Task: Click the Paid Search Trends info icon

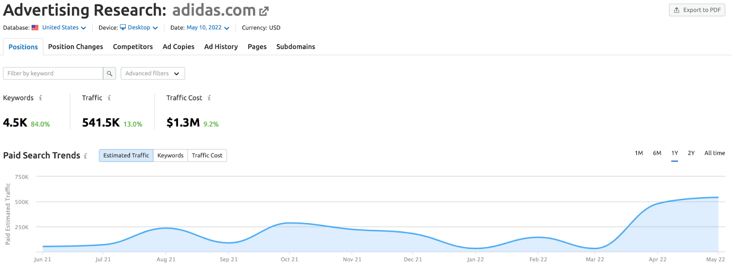Action: (x=85, y=156)
